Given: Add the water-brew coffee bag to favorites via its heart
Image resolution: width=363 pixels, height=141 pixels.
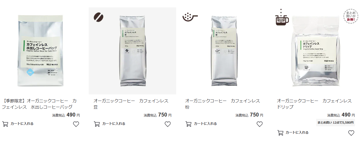Looking at the screenshot, I should tap(76, 124).
